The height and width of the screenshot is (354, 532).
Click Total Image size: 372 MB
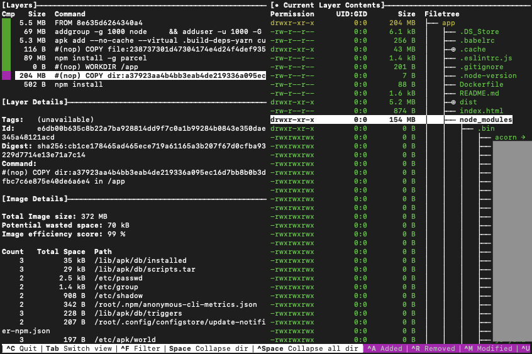tap(54, 216)
